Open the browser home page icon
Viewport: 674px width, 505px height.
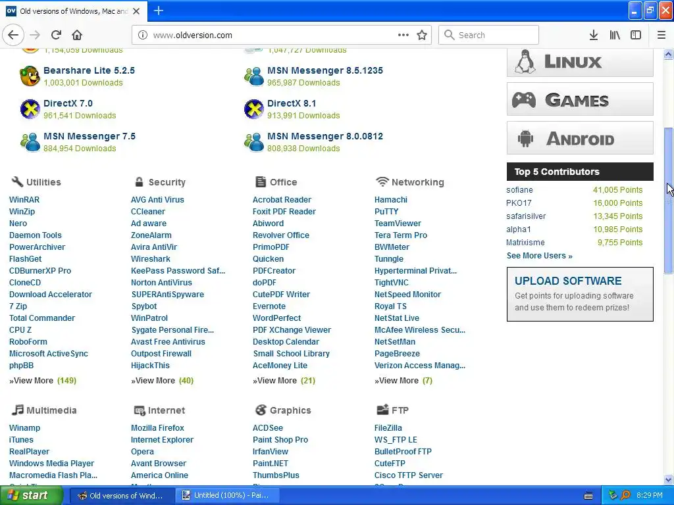[x=77, y=35]
